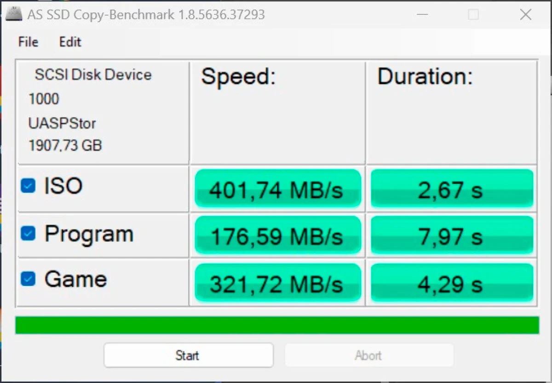The height and width of the screenshot is (383, 552).
Task: Uncheck the Game test checkbox
Action: [28, 279]
